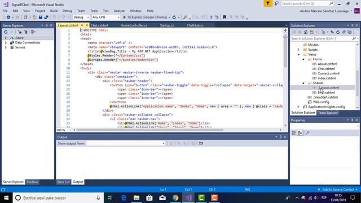Click Home icon in Solution Explorer
Screen dimensions: 361x203
pos(306,32)
